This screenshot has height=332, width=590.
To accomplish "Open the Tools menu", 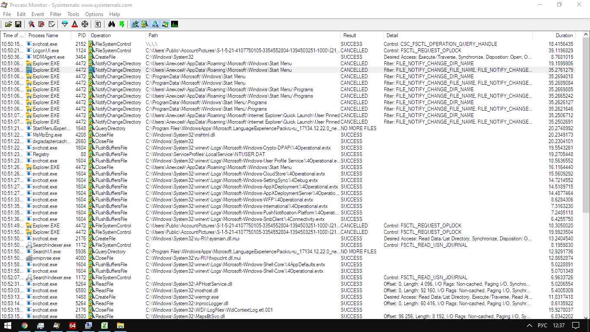I will click(x=73, y=14).
